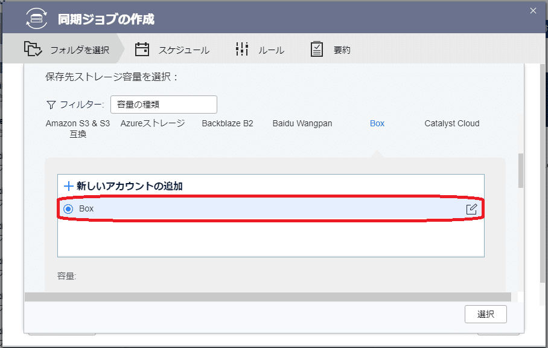Click the edit icon on Box account row
The width and height of the screenshot is (548, 348).
point(471,209)
